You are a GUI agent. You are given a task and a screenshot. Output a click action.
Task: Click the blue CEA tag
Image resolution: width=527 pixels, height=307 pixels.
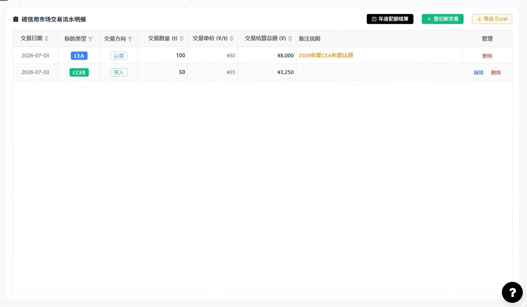coord(79,55)
